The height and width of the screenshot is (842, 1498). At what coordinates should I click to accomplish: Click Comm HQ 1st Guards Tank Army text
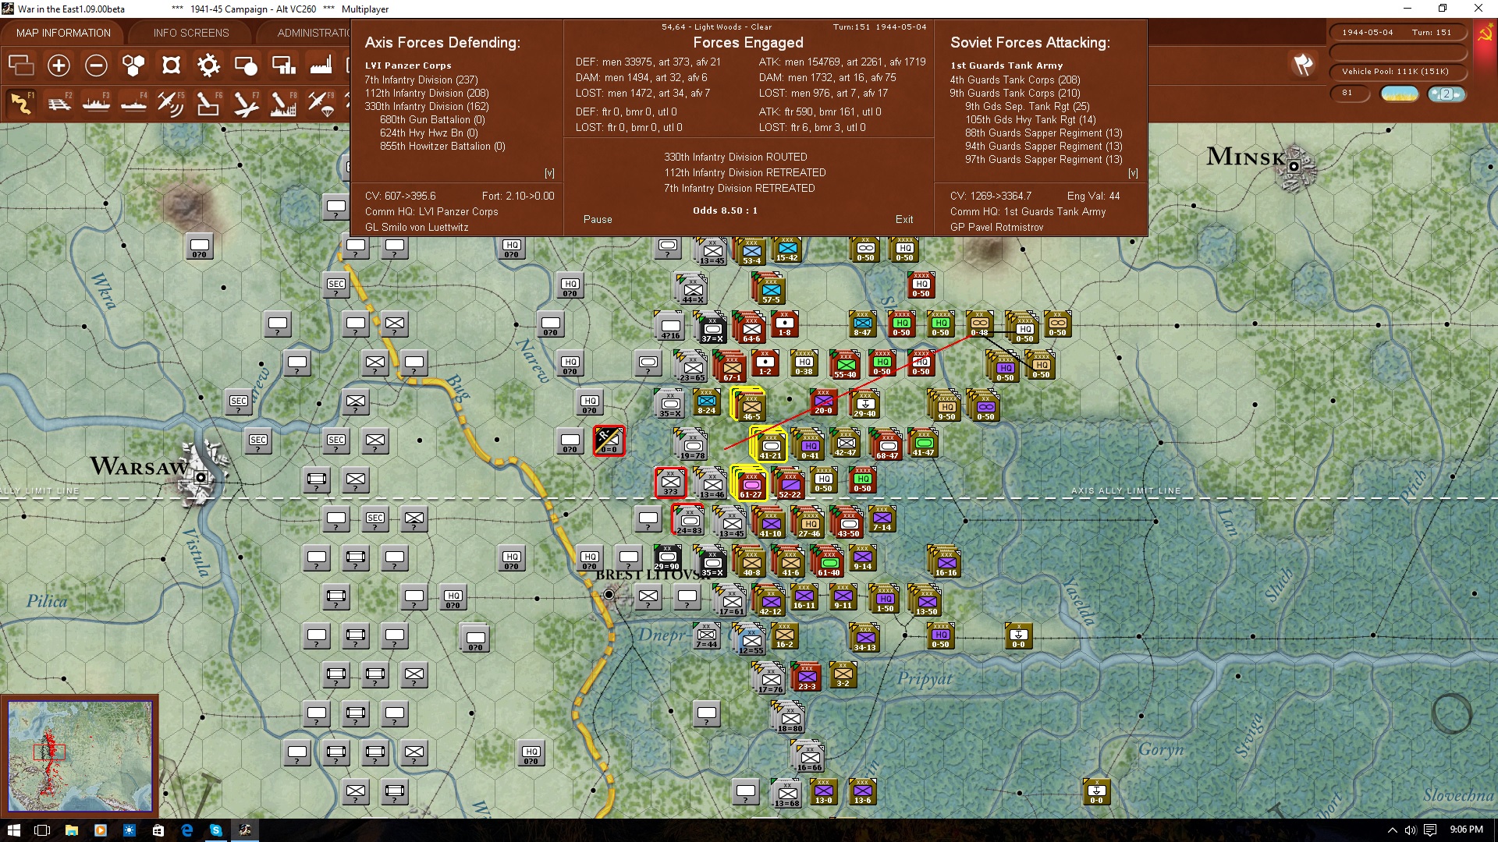coord(1028,211)
